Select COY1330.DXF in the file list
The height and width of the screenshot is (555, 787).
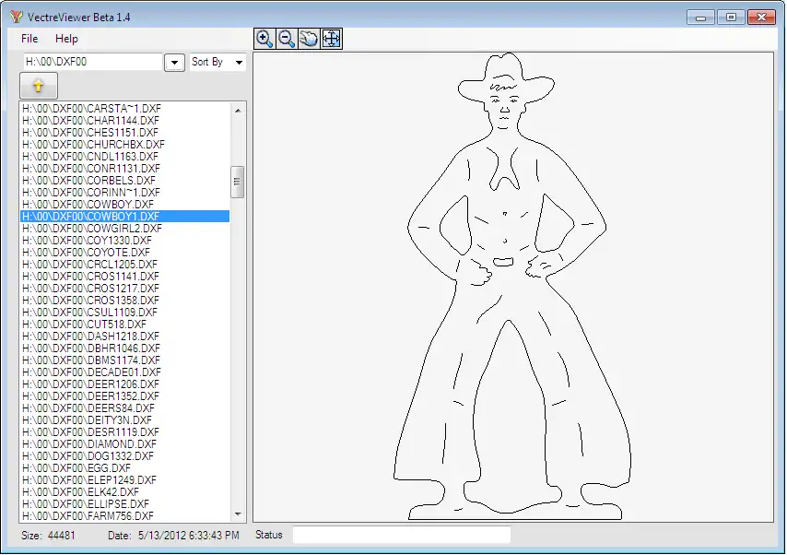coord(125,241)
